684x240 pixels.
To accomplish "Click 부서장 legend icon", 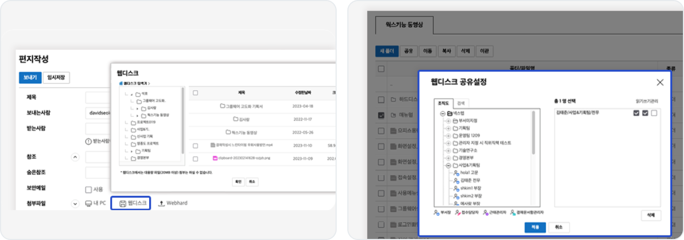I will coord(437,212).
